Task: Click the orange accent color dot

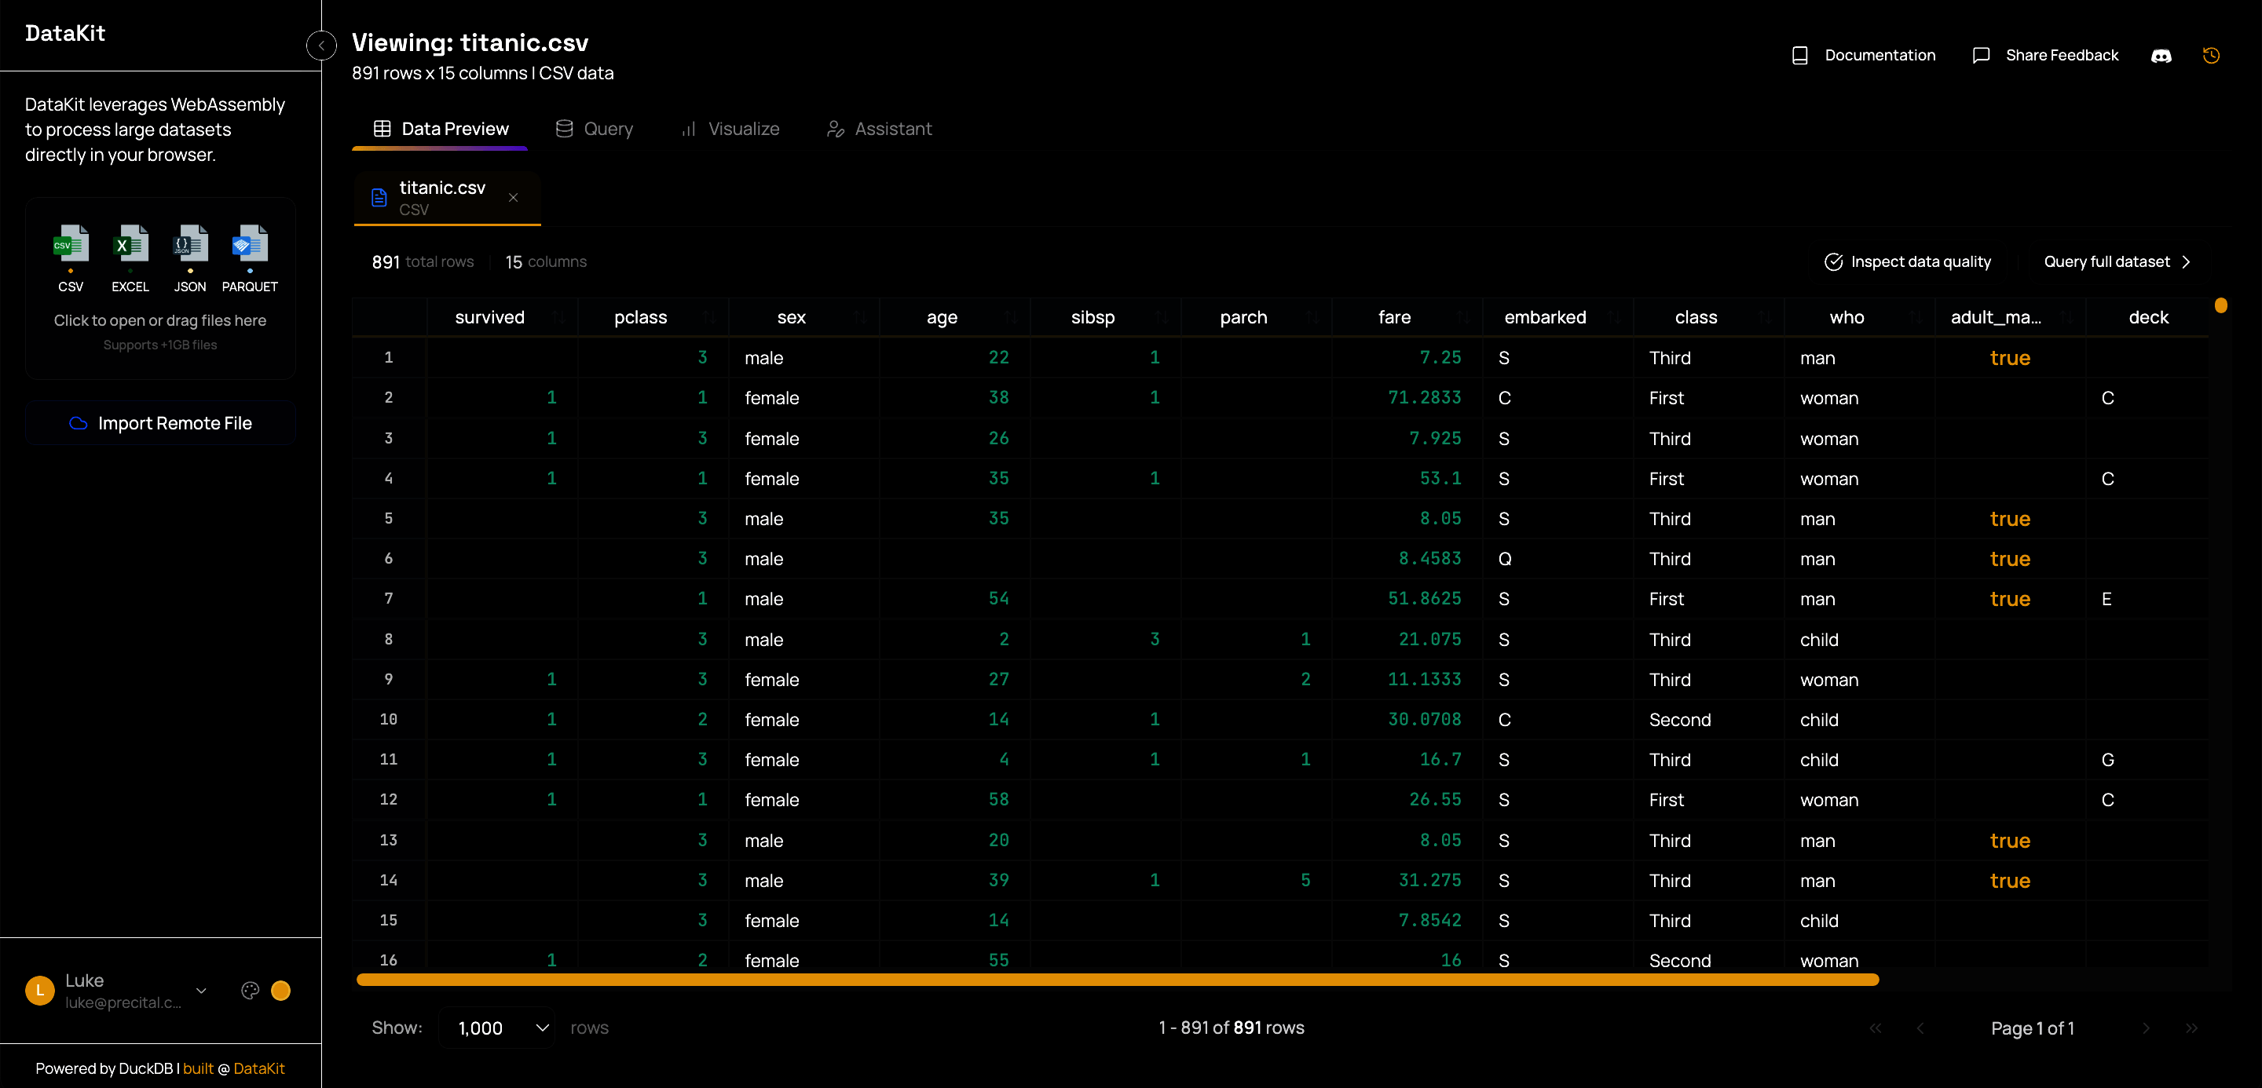Action: click(281, 991)
